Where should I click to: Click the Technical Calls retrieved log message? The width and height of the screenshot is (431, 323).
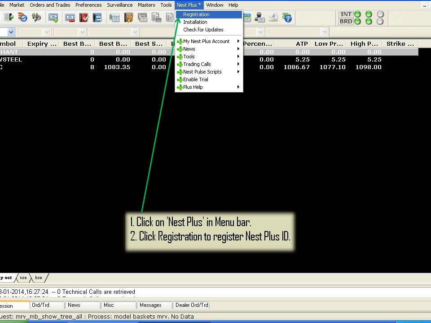[67, 292]
